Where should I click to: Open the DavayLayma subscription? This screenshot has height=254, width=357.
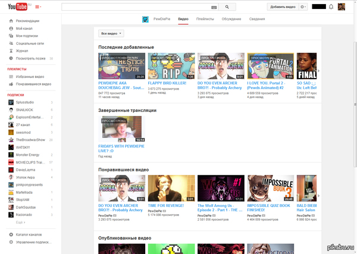tap(25, 170)
